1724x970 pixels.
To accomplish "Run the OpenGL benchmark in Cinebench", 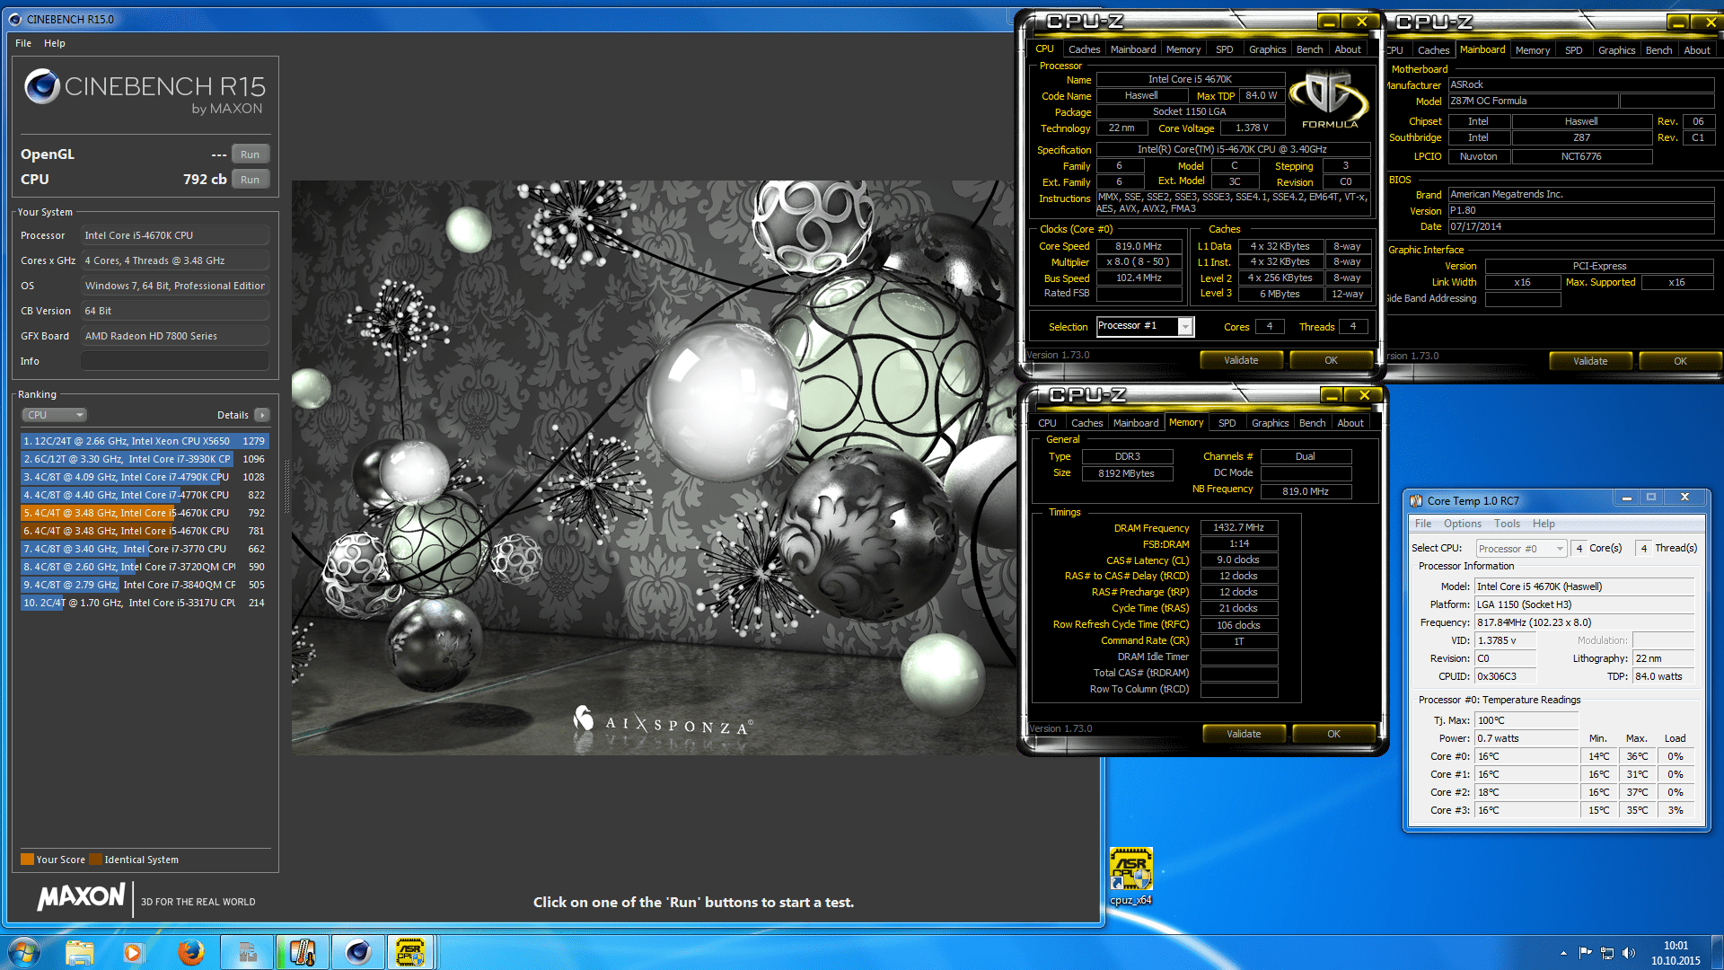I will pyautogui.click(x=250, y=154).
